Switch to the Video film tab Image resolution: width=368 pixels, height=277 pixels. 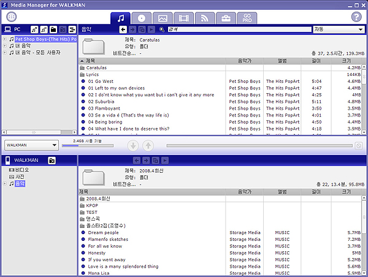pyautogui.click(x=183, y=18)
